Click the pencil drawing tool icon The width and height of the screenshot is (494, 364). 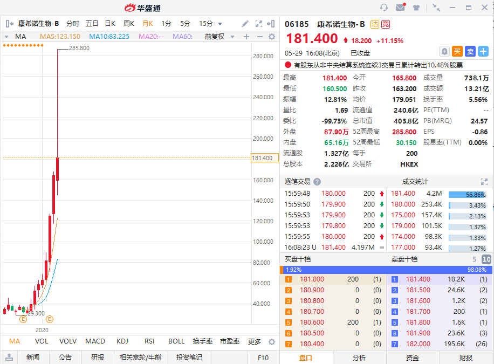coord(245,24)
